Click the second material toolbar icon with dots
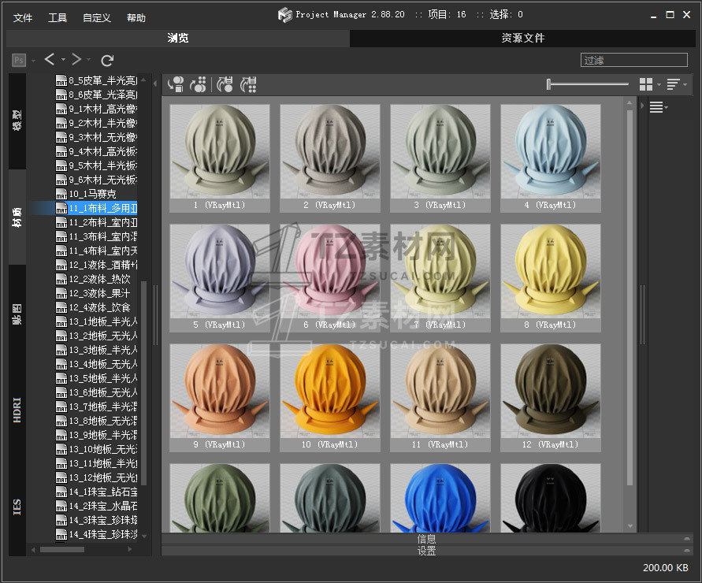This screenshot has width=702, height=583. pos(199,84)
